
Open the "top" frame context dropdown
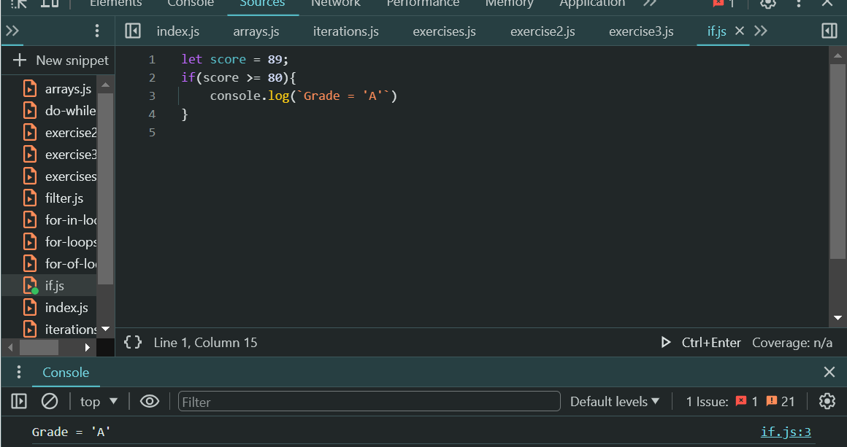98,401
